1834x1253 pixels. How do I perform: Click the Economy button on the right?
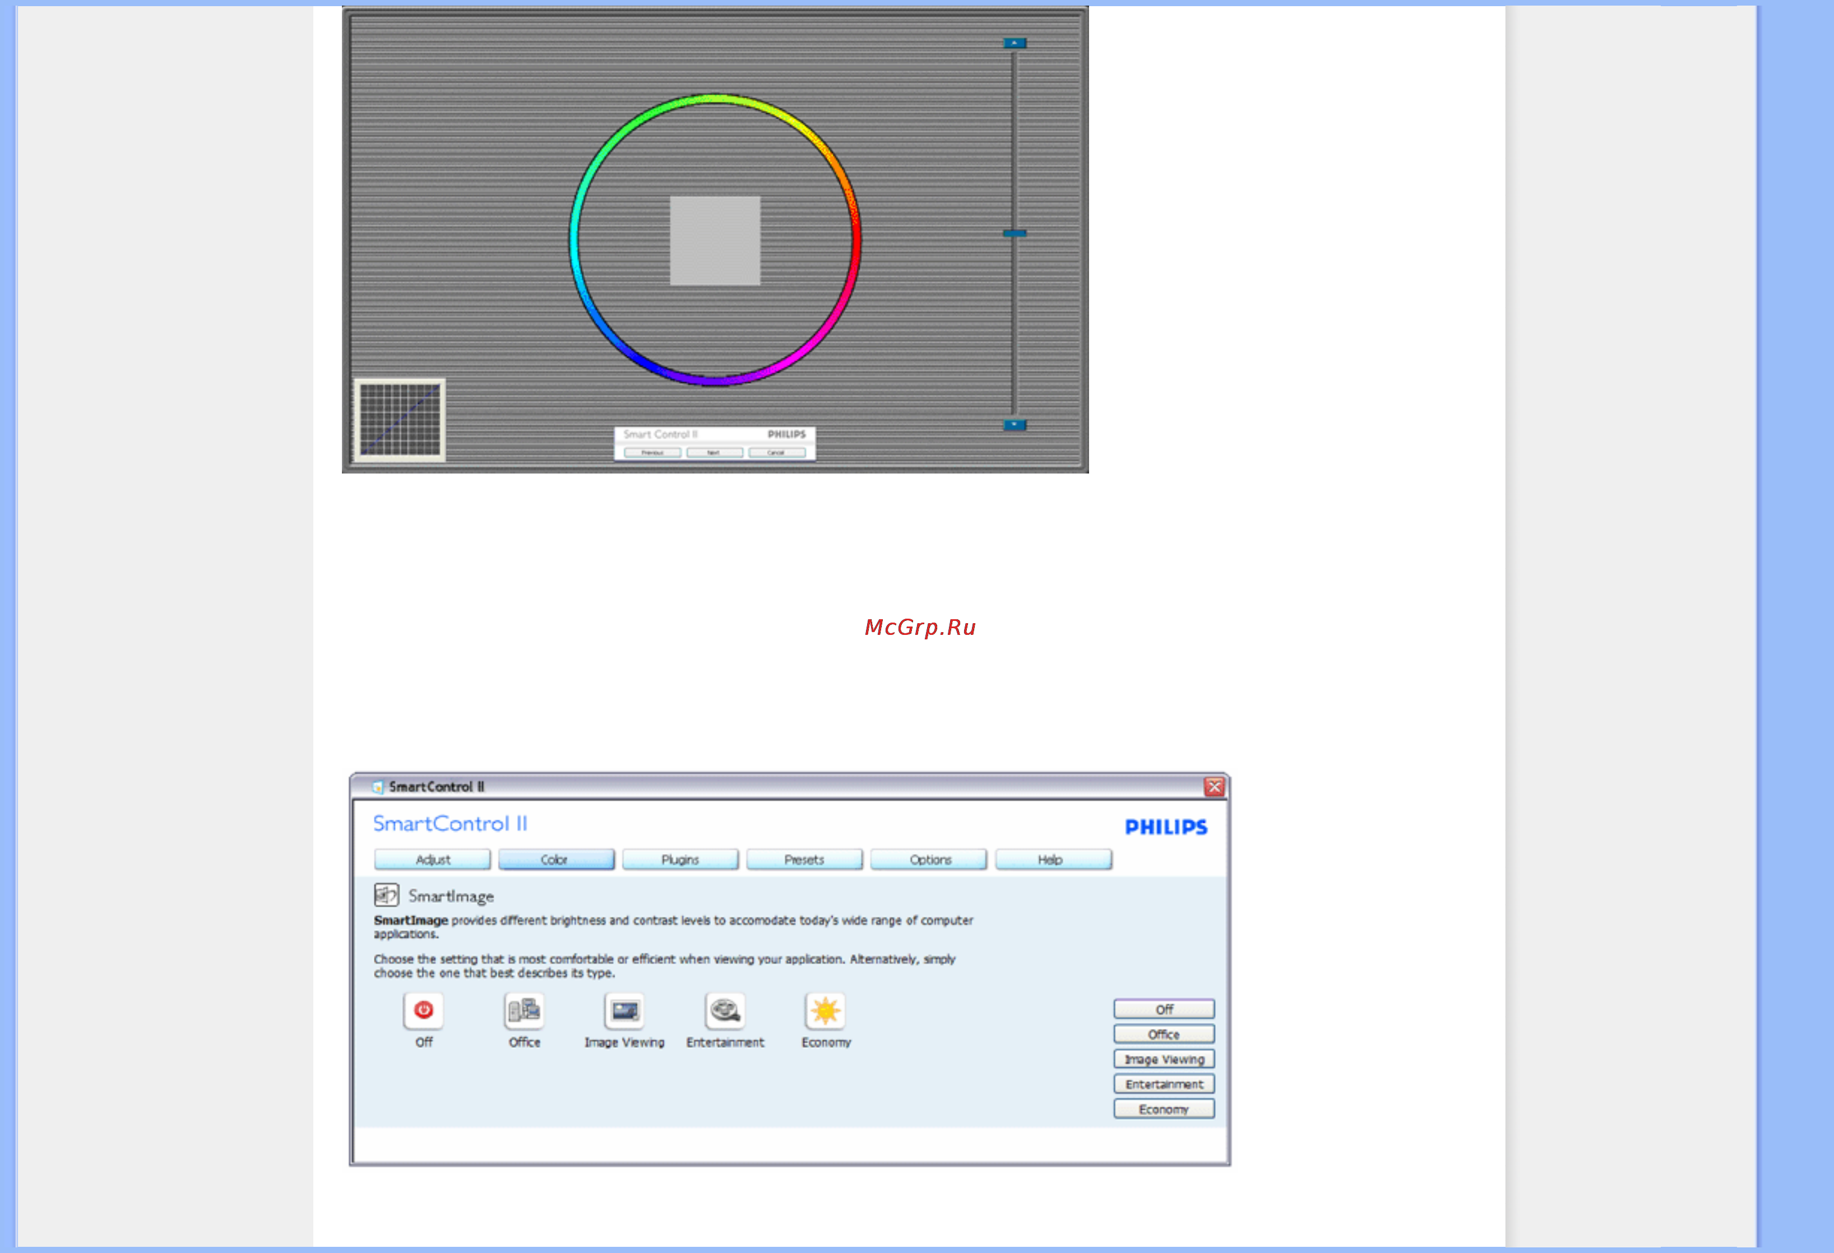[x=1164, y=1108]
